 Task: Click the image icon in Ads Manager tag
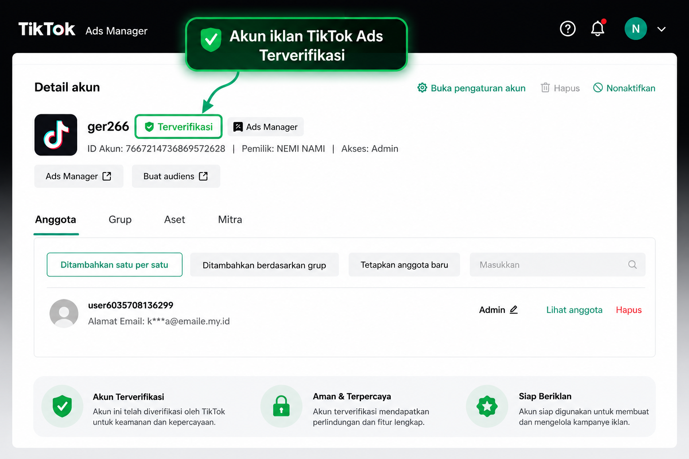[x=238, y=127]
